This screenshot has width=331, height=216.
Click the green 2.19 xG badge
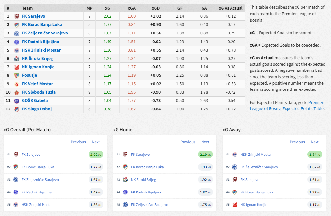pos(205,155)
